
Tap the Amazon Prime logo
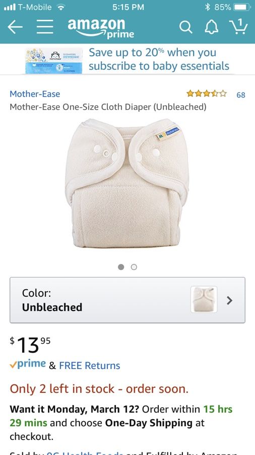point(101,28)
